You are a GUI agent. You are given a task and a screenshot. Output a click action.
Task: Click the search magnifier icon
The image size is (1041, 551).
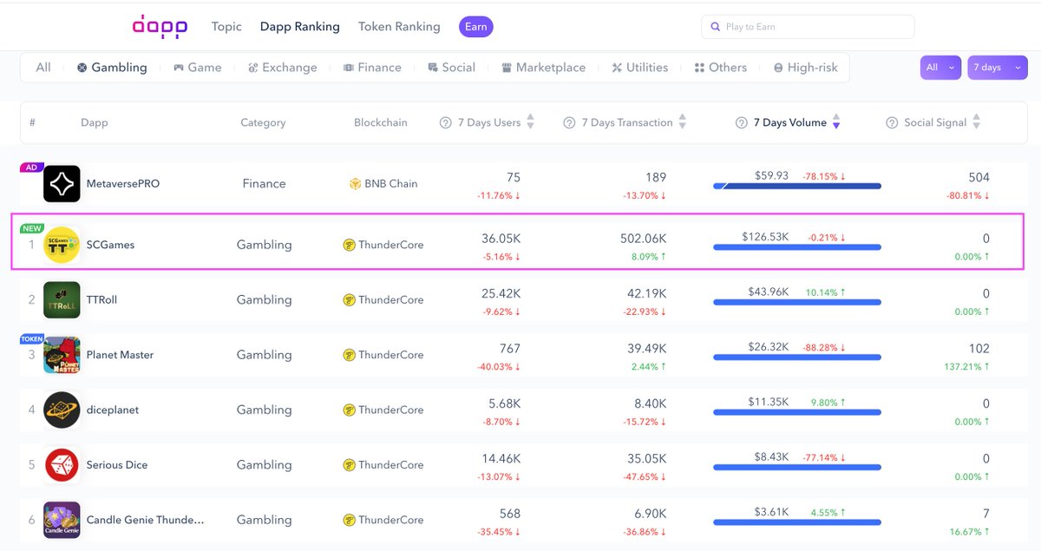[x=716, y=27]
